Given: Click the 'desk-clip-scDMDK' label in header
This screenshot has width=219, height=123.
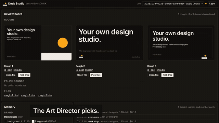Looking at the screenshot, I should click(36, 4).
